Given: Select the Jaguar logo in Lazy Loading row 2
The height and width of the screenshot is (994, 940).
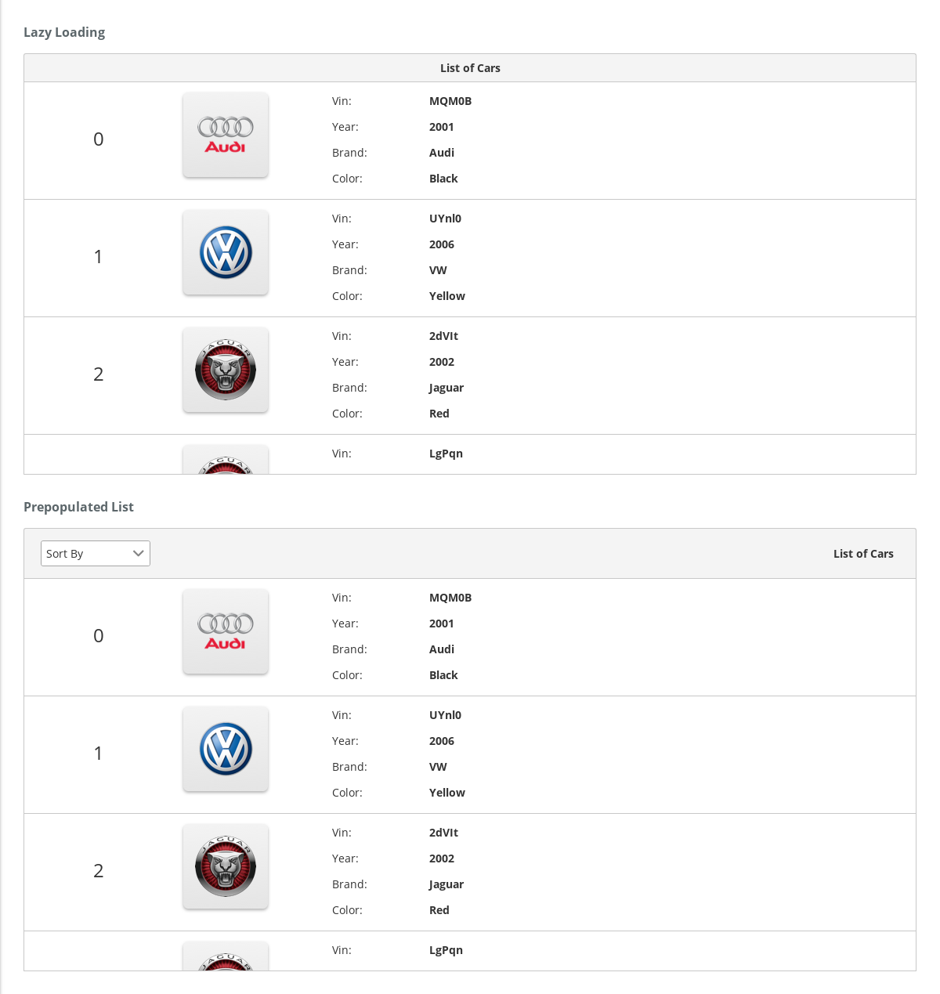Looking at the screenshot, I should [x=226, y=370].
